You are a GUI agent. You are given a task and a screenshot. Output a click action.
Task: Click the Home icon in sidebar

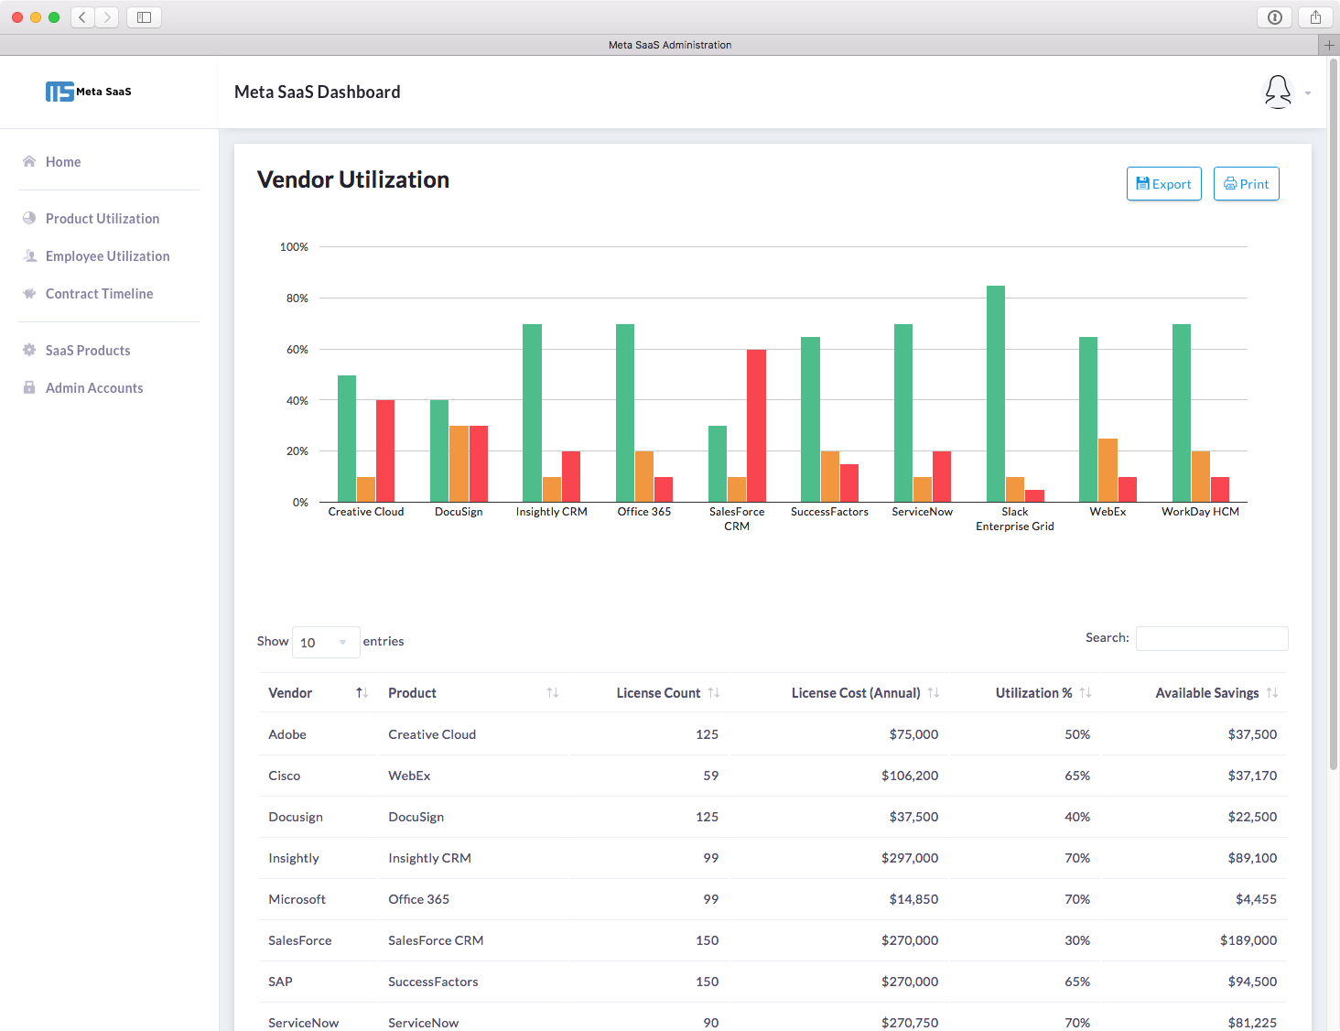[27, 161]
